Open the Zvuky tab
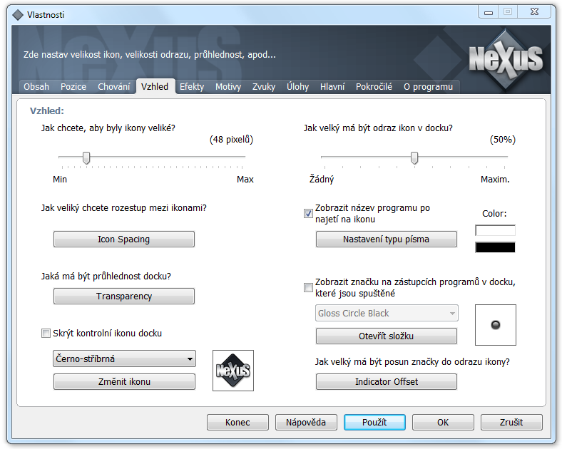This screenshot has height=449, width=562. pos(263,87)
